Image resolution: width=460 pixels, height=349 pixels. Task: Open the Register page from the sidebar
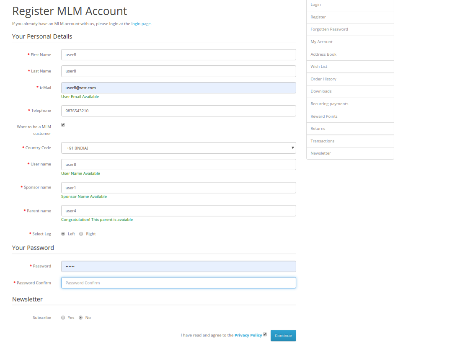[318, 17]
